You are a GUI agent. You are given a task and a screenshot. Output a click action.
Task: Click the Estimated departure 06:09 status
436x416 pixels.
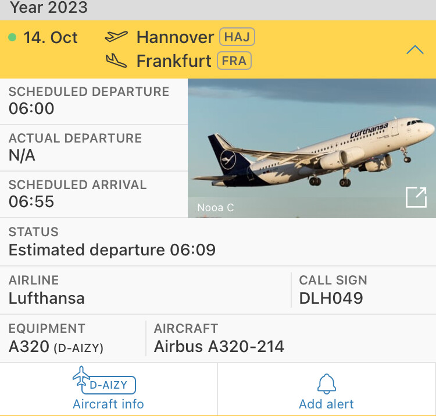[112, 250]
